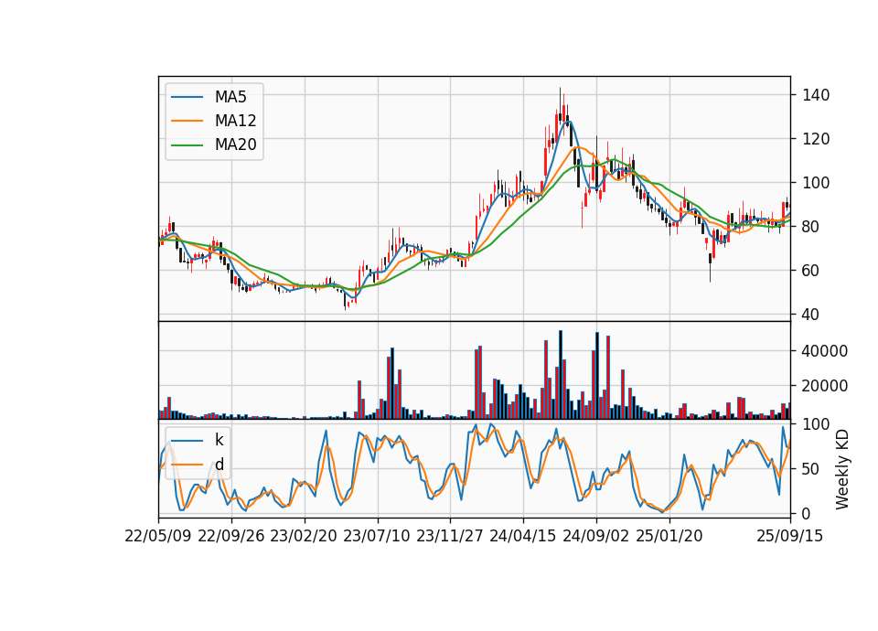This screenshot has height=631, width=878.
Task: Click the green MA20 legend line sample
Action: [x=187, y=145]
